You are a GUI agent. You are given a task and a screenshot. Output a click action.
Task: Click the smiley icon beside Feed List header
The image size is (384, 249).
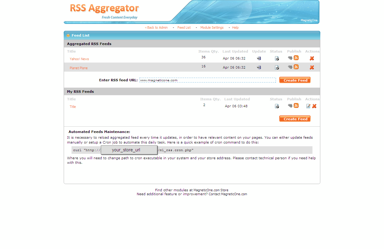68,35
